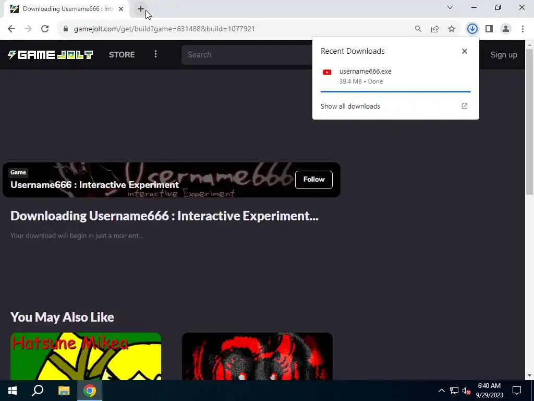The width and height of the screenshot is (534, 401).
Task: Focus the Game Jolt Search field
Action: pos(247,55)
